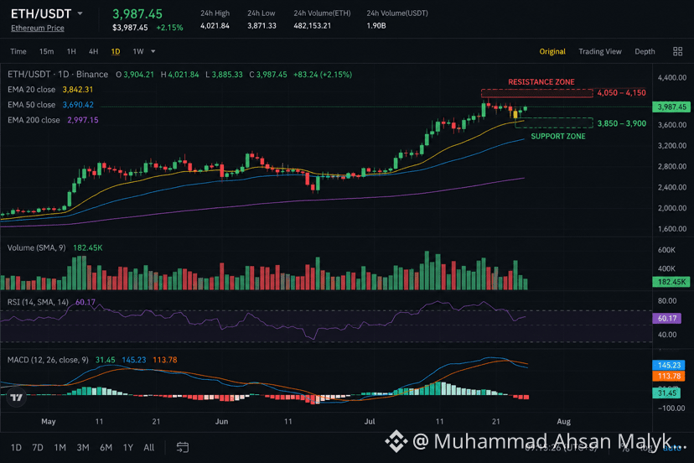Select the EMA 200 close indicator legend
Screen dimensions: 694x463
tap(34, 120)
